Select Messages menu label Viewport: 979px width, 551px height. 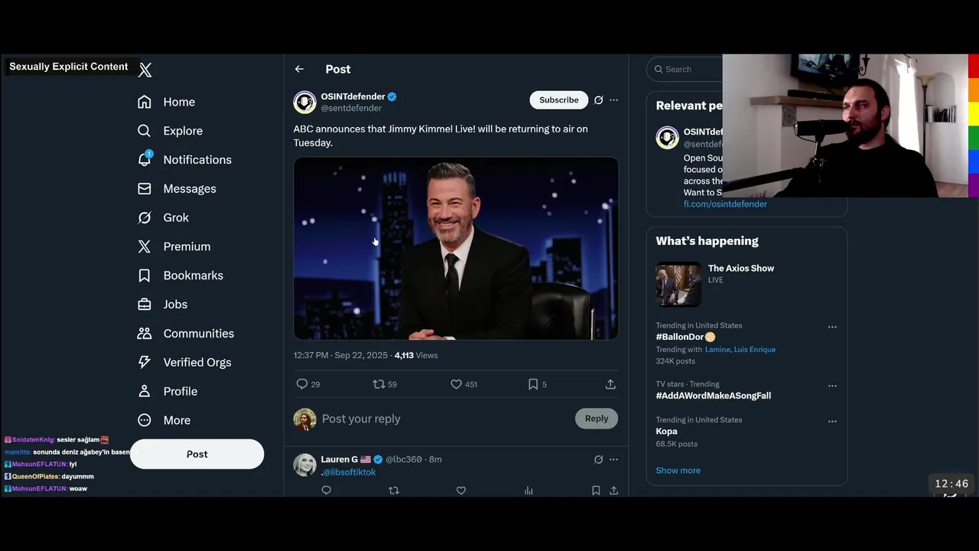click(x=190, y=189)
